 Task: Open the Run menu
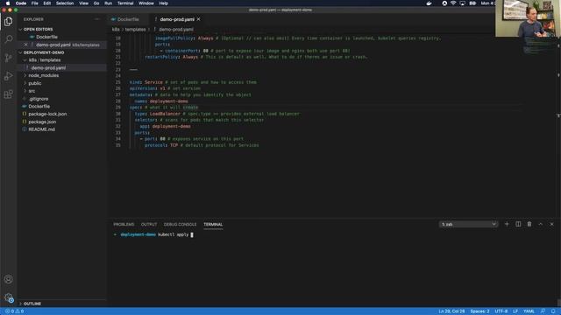pos(108,3)
